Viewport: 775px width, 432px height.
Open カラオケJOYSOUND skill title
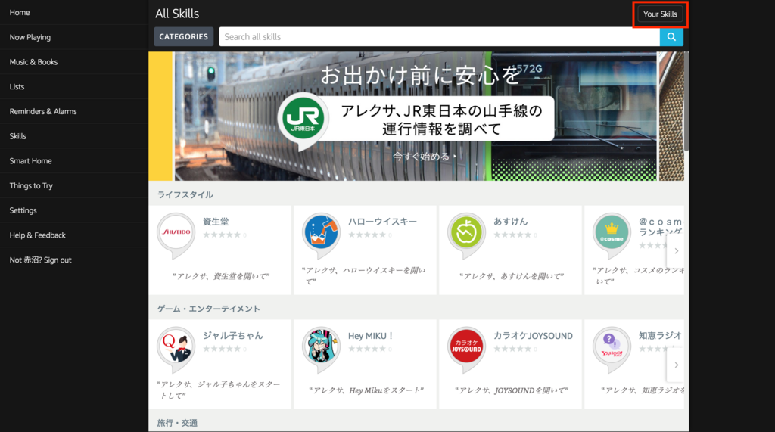(x=533, y=336)
